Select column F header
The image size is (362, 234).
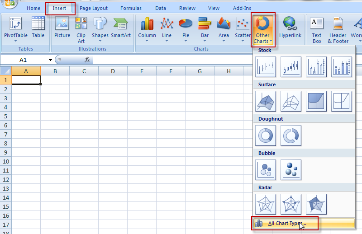(171, 71)
